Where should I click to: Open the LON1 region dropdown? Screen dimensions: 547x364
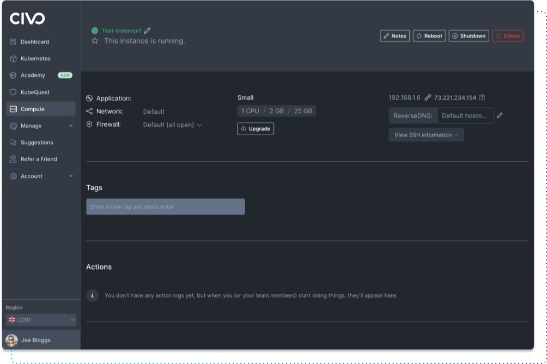[x=41, y=320]
